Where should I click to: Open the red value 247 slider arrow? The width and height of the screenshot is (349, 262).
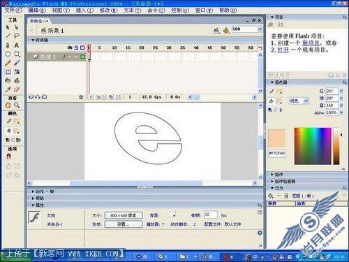click(x=341, y=91)
